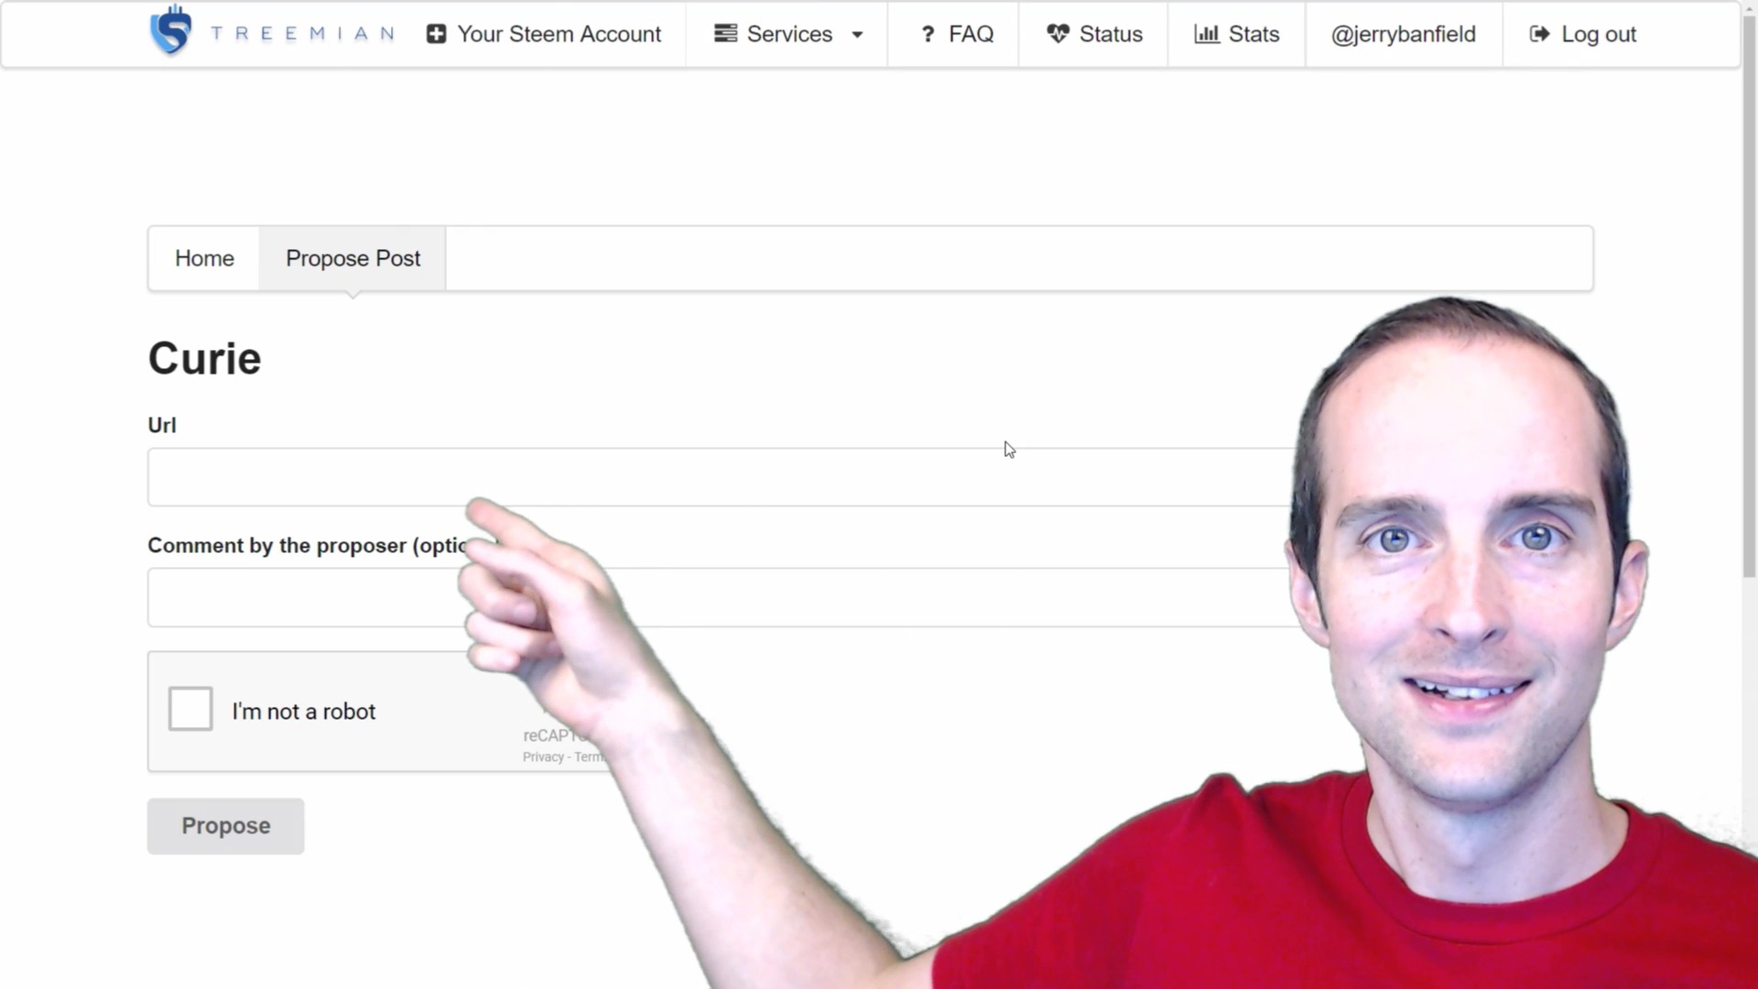The image size is (1758, 989).
Task: Click the Status heartbeat icon
Action: coord(1058,34)
